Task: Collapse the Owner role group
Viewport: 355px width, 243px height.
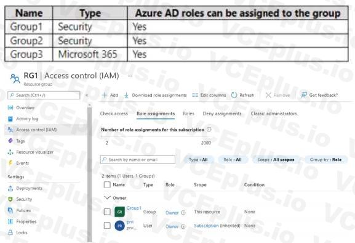Action: tap(107, 197)
